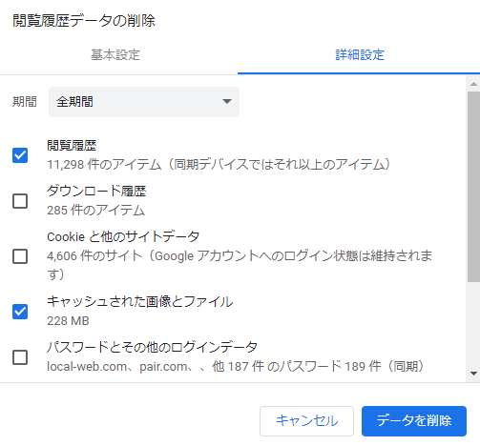This screenshot has width=480, height=446.
Task: Click the キャンセル button
Action: [x=306, y=421]
